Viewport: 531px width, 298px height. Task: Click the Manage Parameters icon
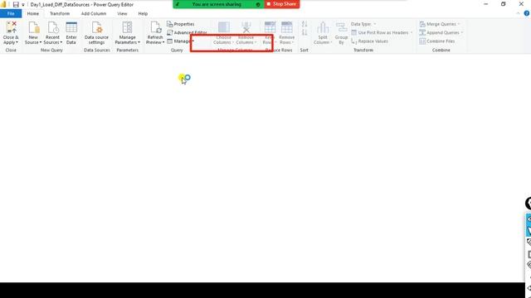click(127, 27)
